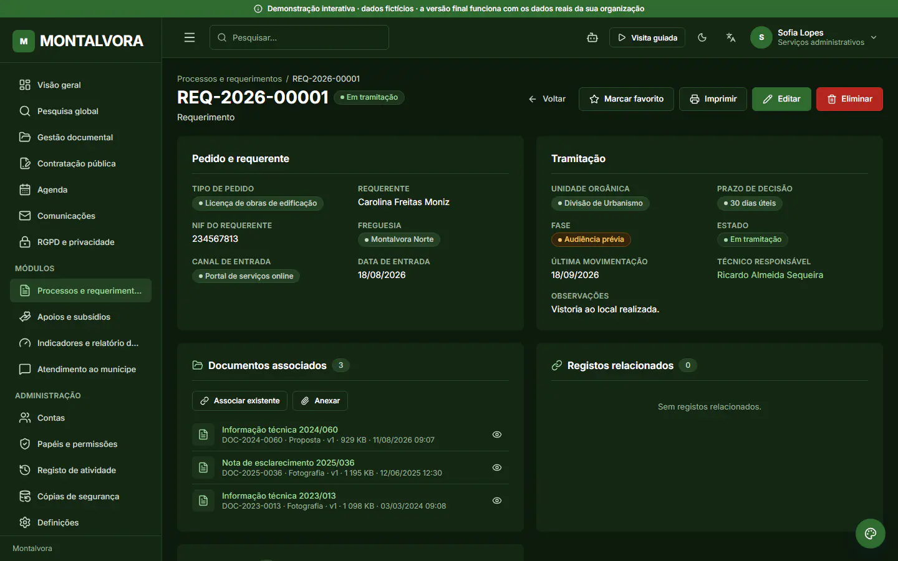Open RGPD e privacidade
The width and height of the screenshot is (898, 561).
[x=80, y=242]
